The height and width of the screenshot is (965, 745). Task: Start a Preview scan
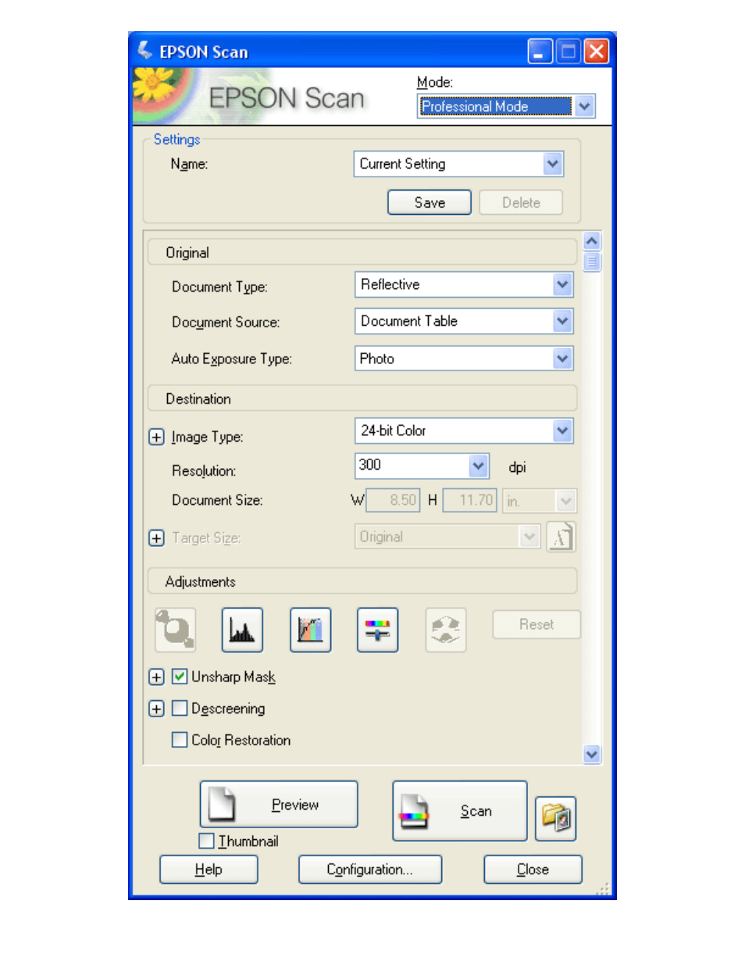(279, 804)
